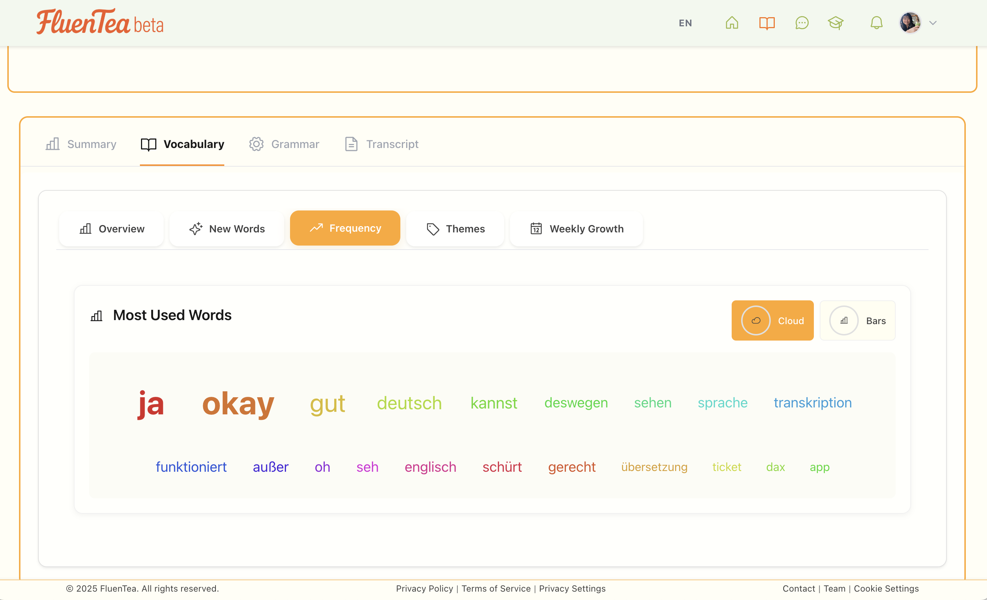Toggle the Frequency view filter

[345, 228]
